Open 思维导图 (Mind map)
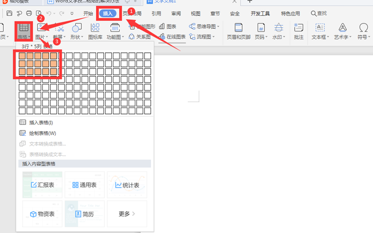This screenshot has height=233, width=373. 204,26
